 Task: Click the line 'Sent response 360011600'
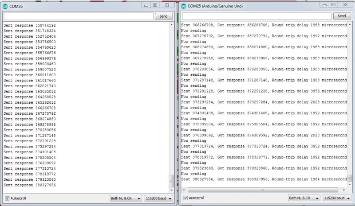30,75
